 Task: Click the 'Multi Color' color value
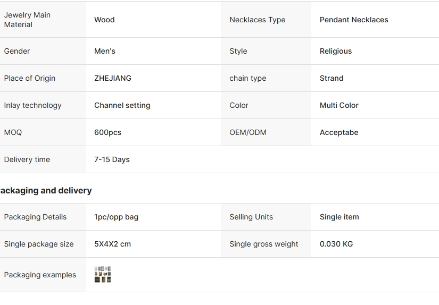point(339,105)
